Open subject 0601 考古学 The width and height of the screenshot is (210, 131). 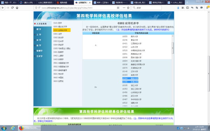coord(58,74)
